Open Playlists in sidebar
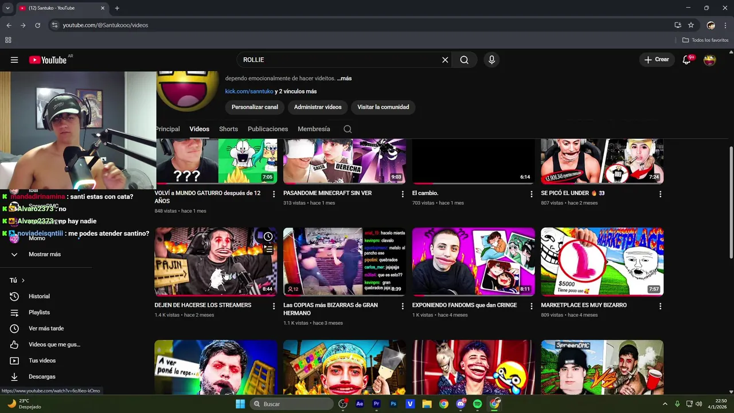 point(39,313)
